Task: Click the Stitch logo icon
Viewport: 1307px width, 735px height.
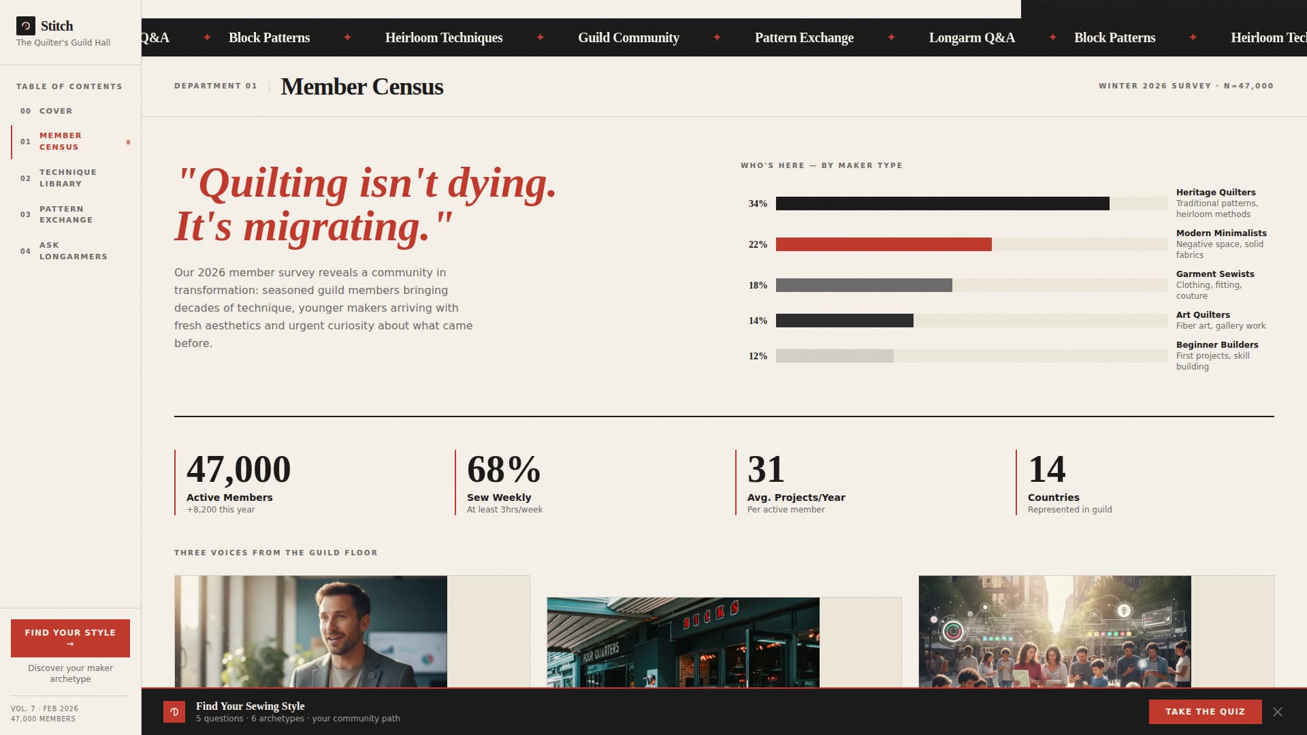Action: 26,26
